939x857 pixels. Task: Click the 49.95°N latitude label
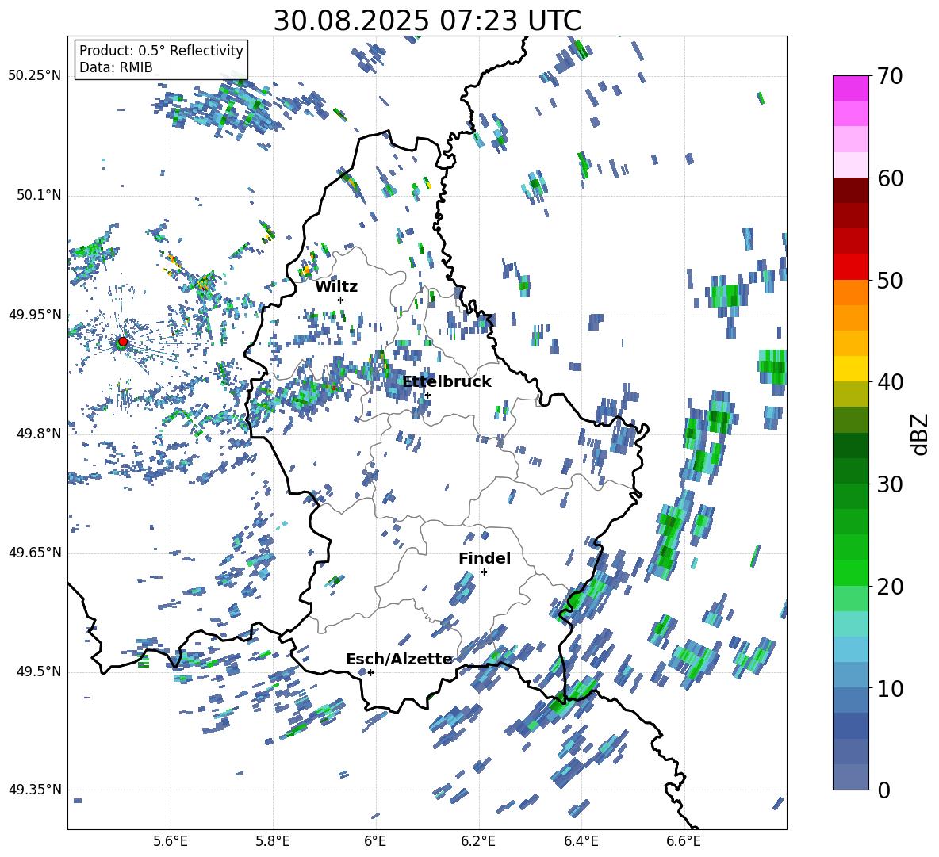(x=35, y=315)
